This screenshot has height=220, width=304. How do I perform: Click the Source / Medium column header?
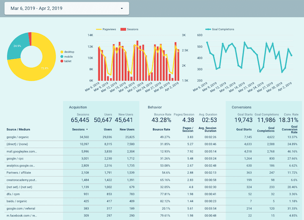[18, 130]
